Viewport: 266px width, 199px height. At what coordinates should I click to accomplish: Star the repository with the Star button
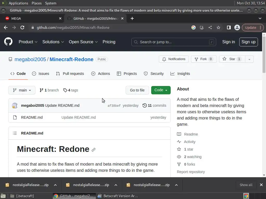coord(232,59)
